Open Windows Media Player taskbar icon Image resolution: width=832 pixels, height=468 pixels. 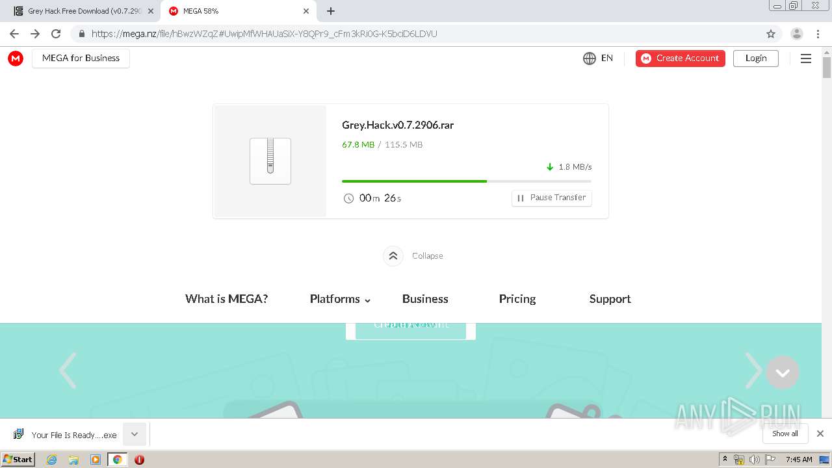[96, 460]
